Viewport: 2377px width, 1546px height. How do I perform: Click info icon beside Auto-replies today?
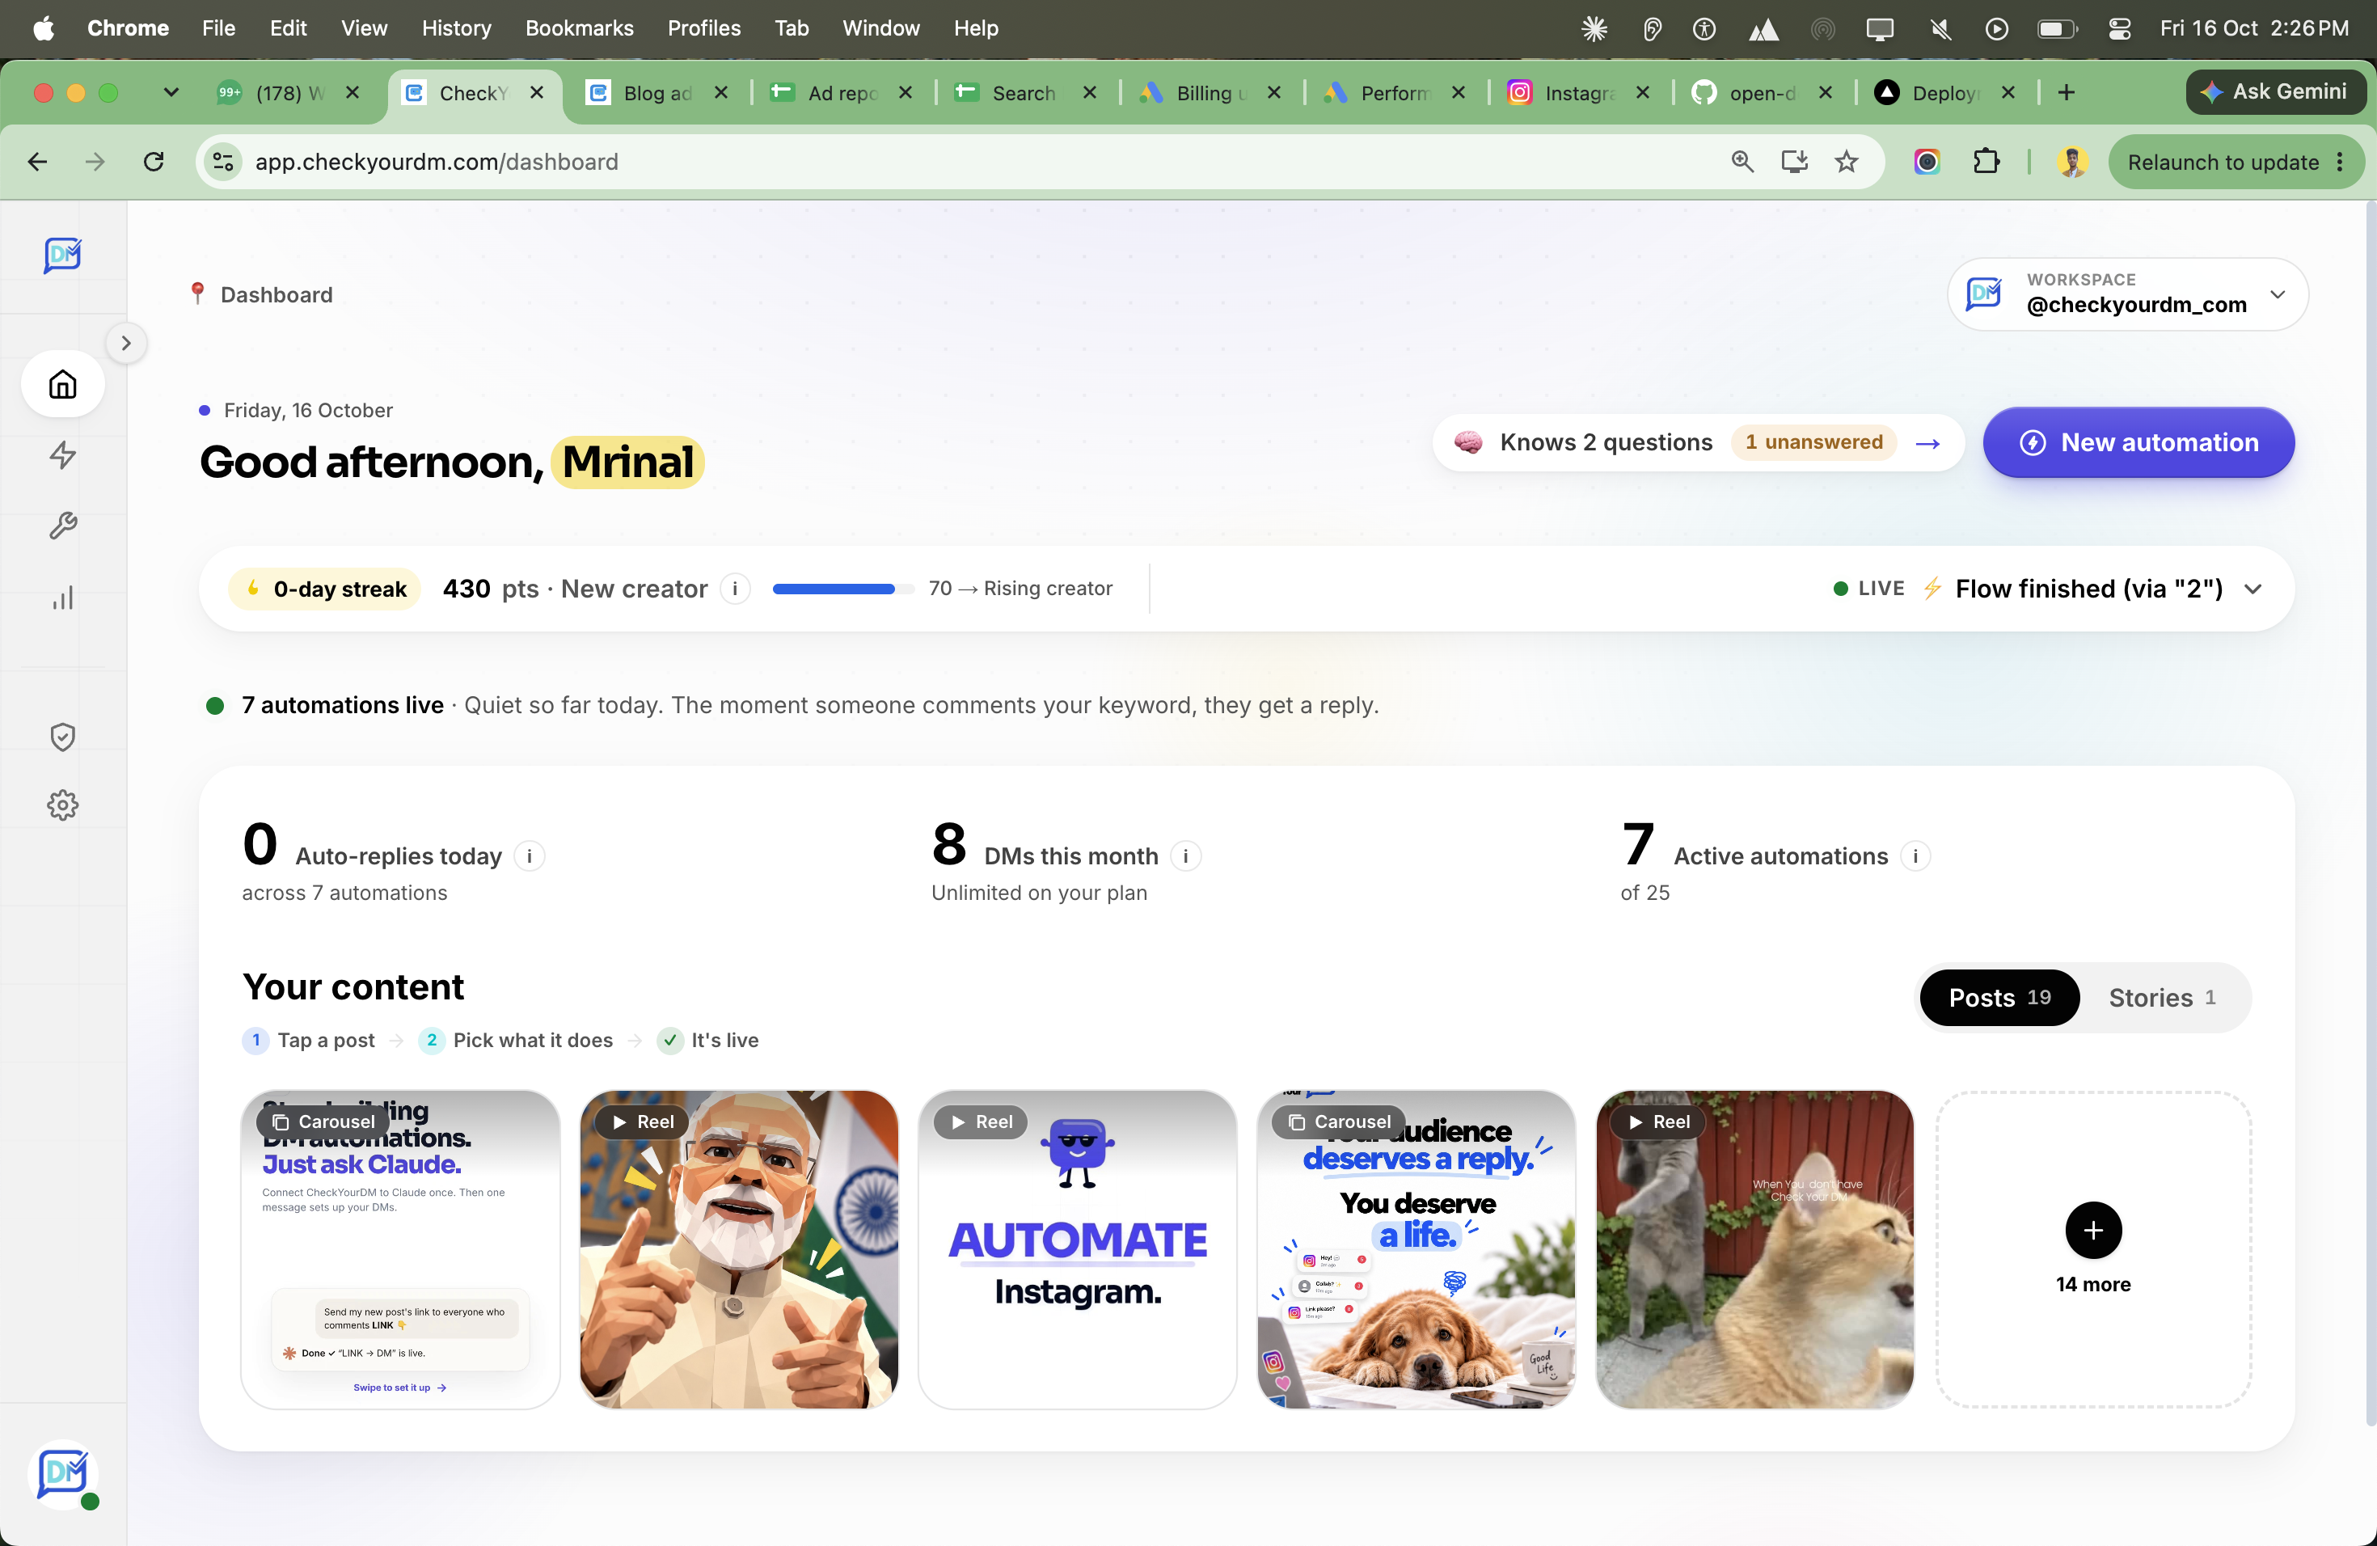coord(530,856)
